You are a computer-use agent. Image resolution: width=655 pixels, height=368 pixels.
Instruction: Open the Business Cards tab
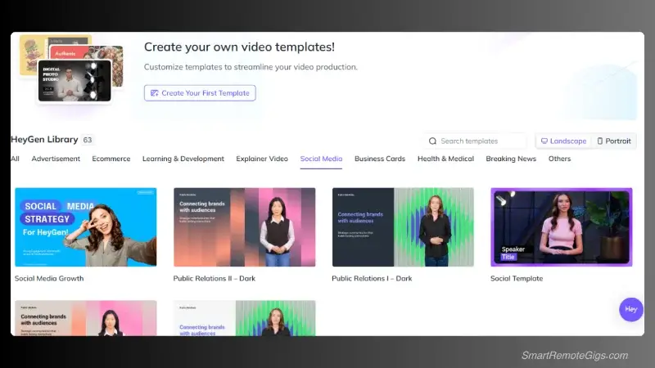(x=380, y=159)
